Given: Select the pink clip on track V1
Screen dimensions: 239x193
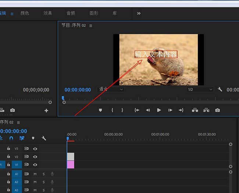Looking at the screenshot, I should point(71,165).
